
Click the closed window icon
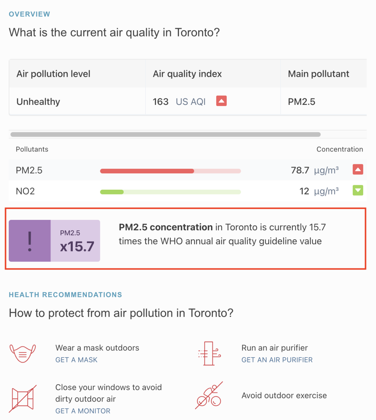pyautogui.click(x=23, y=398)
